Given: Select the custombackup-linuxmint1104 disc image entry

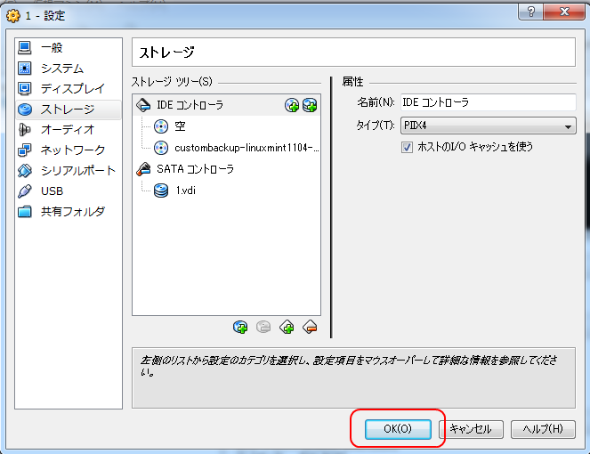Looking at the screenshot, I should coord(246,148).
